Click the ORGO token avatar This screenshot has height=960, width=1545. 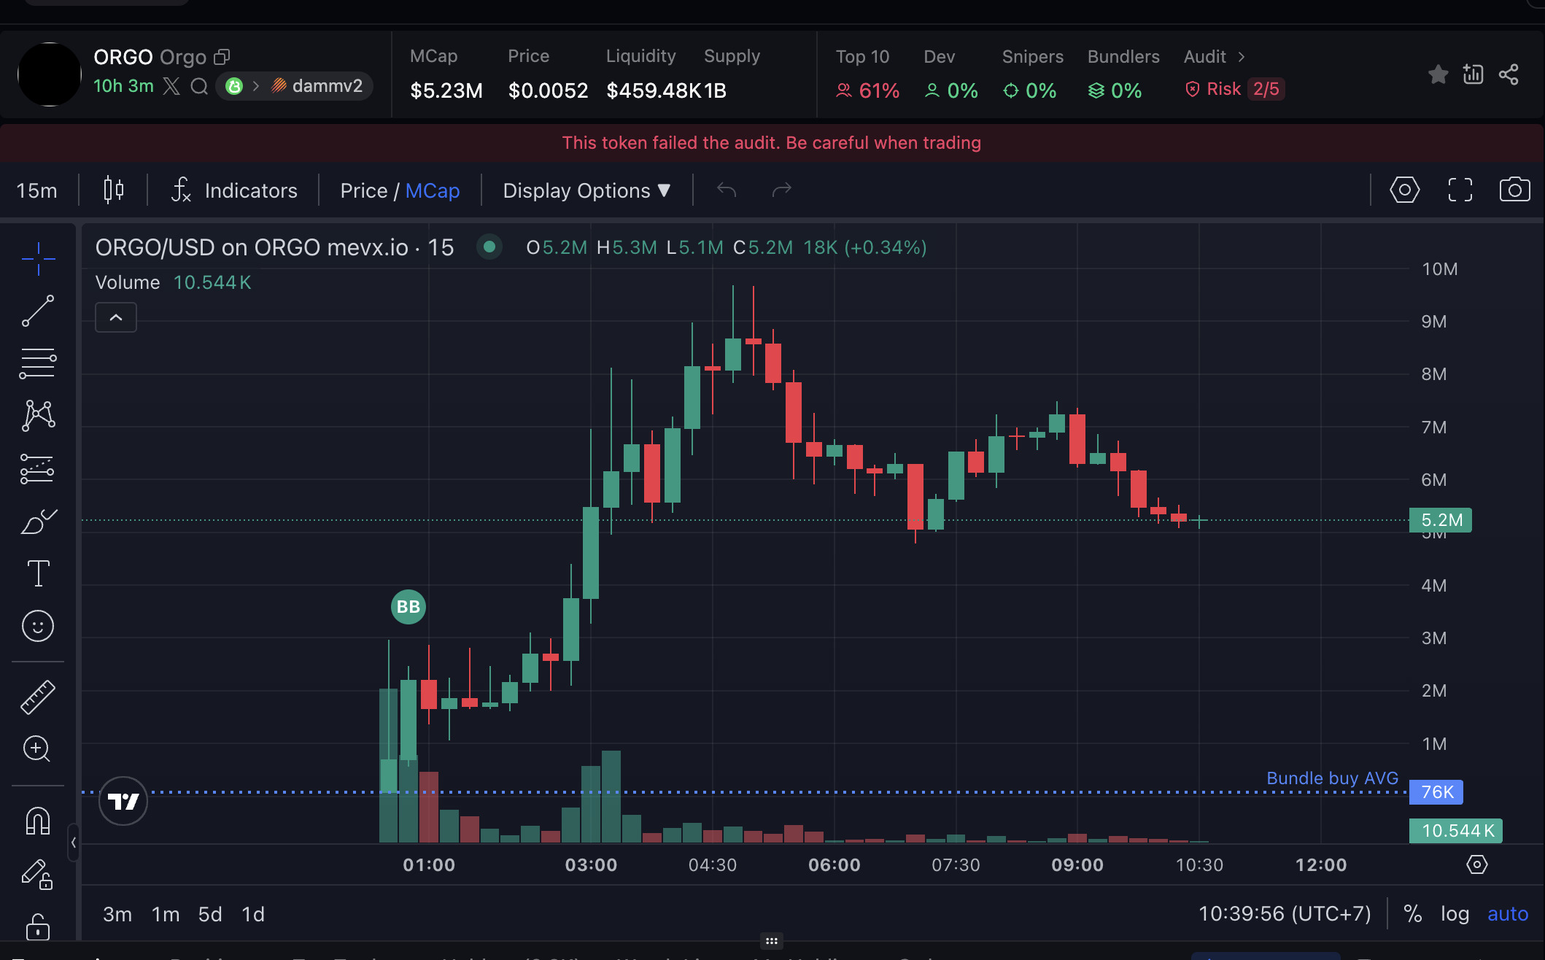click(x=49, y=74)
